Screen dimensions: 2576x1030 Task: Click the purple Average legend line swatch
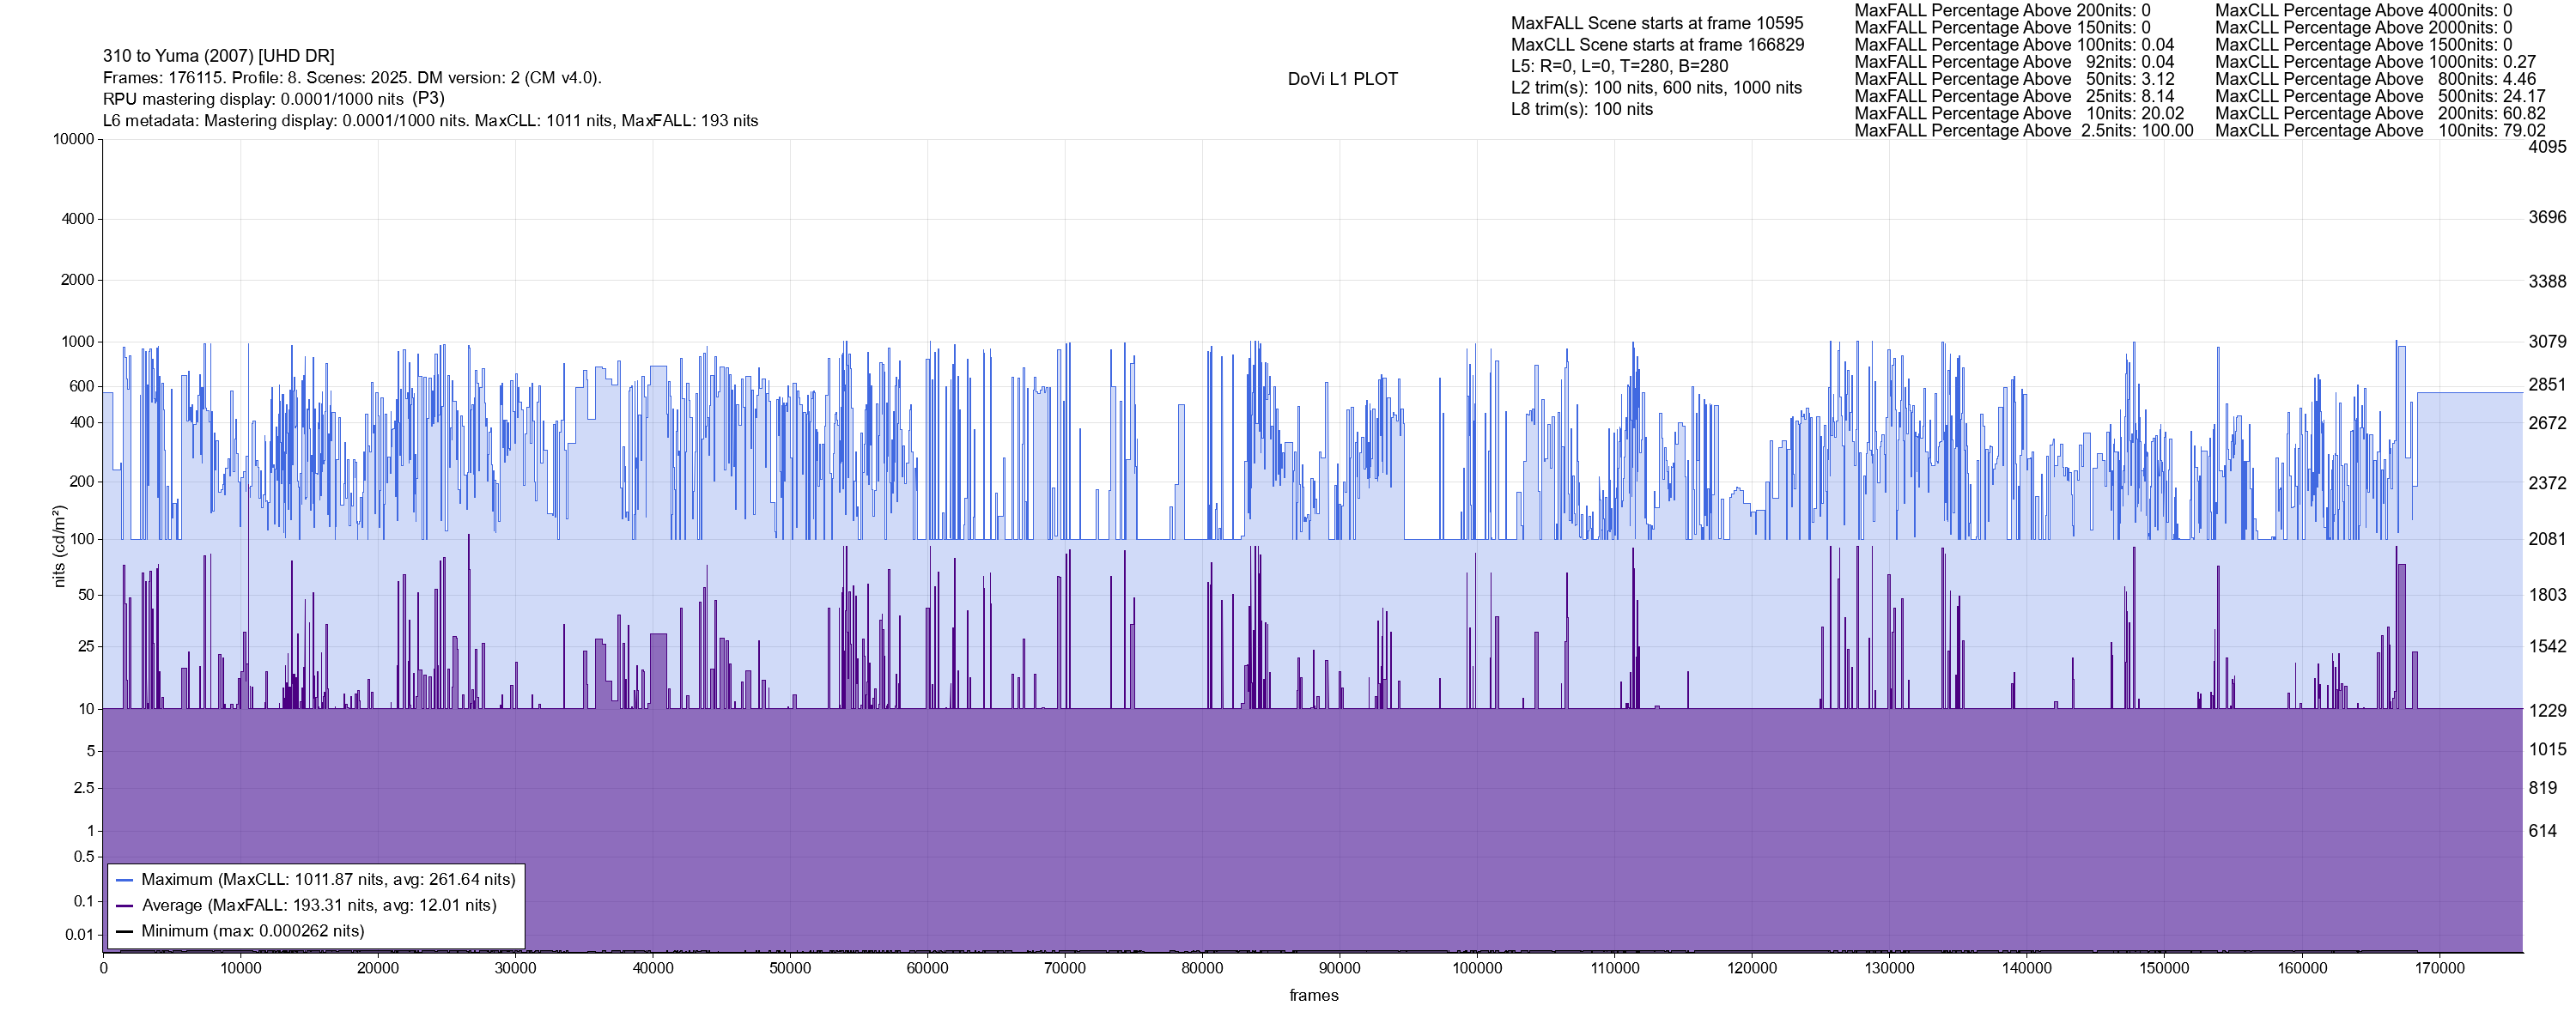point(125,906)
